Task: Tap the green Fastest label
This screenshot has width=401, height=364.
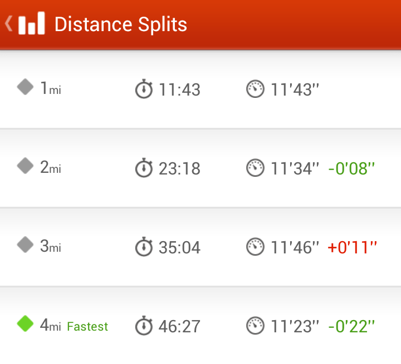Action: pyautogui.click(x=87, y=326)
